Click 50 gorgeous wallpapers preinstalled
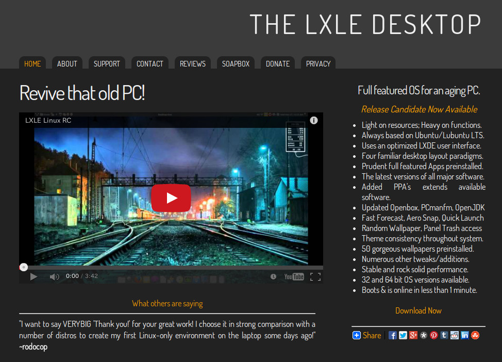This screenshot has height=362, width=502. pos(418,249)
